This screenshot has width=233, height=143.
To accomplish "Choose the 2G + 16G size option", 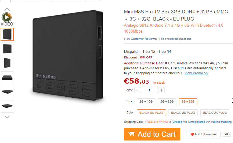I will point(146,102).
